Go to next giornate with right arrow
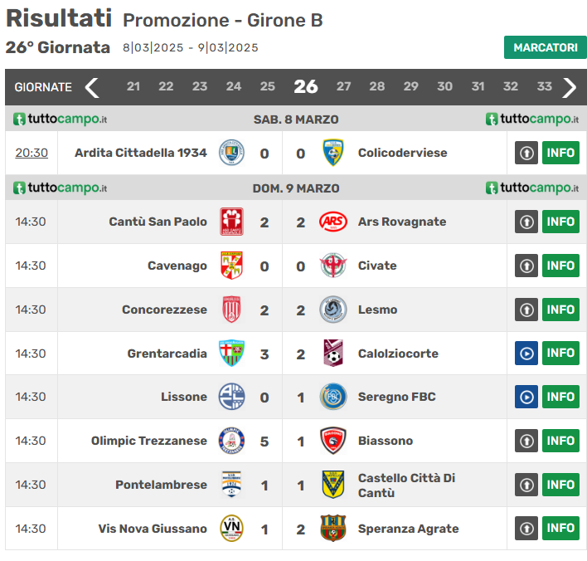Image resolution: width=587 pixels, height=561 pixels. click(x=570, y=87)
